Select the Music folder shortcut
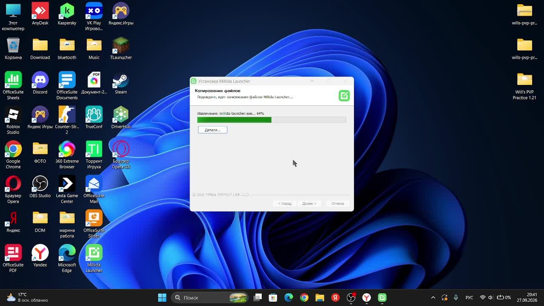Image resolution: width=544 pixels, height=306 pixels. click(94, 49)
